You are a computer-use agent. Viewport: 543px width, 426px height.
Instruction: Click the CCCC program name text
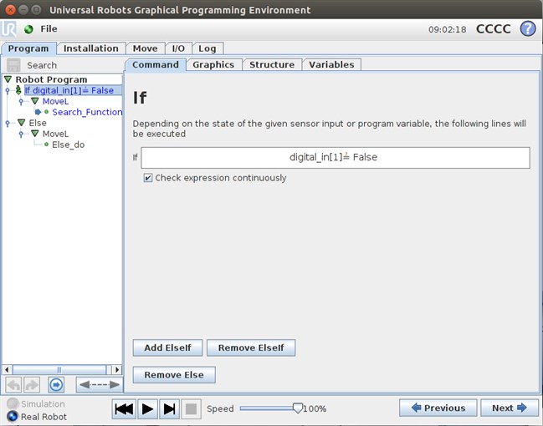pyautogui.click(x=494, y=29)
